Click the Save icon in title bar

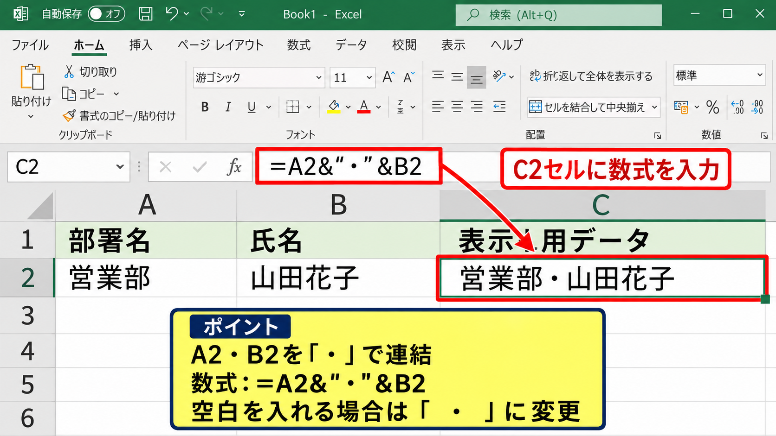pyautogui.click(x=145, y=14)
